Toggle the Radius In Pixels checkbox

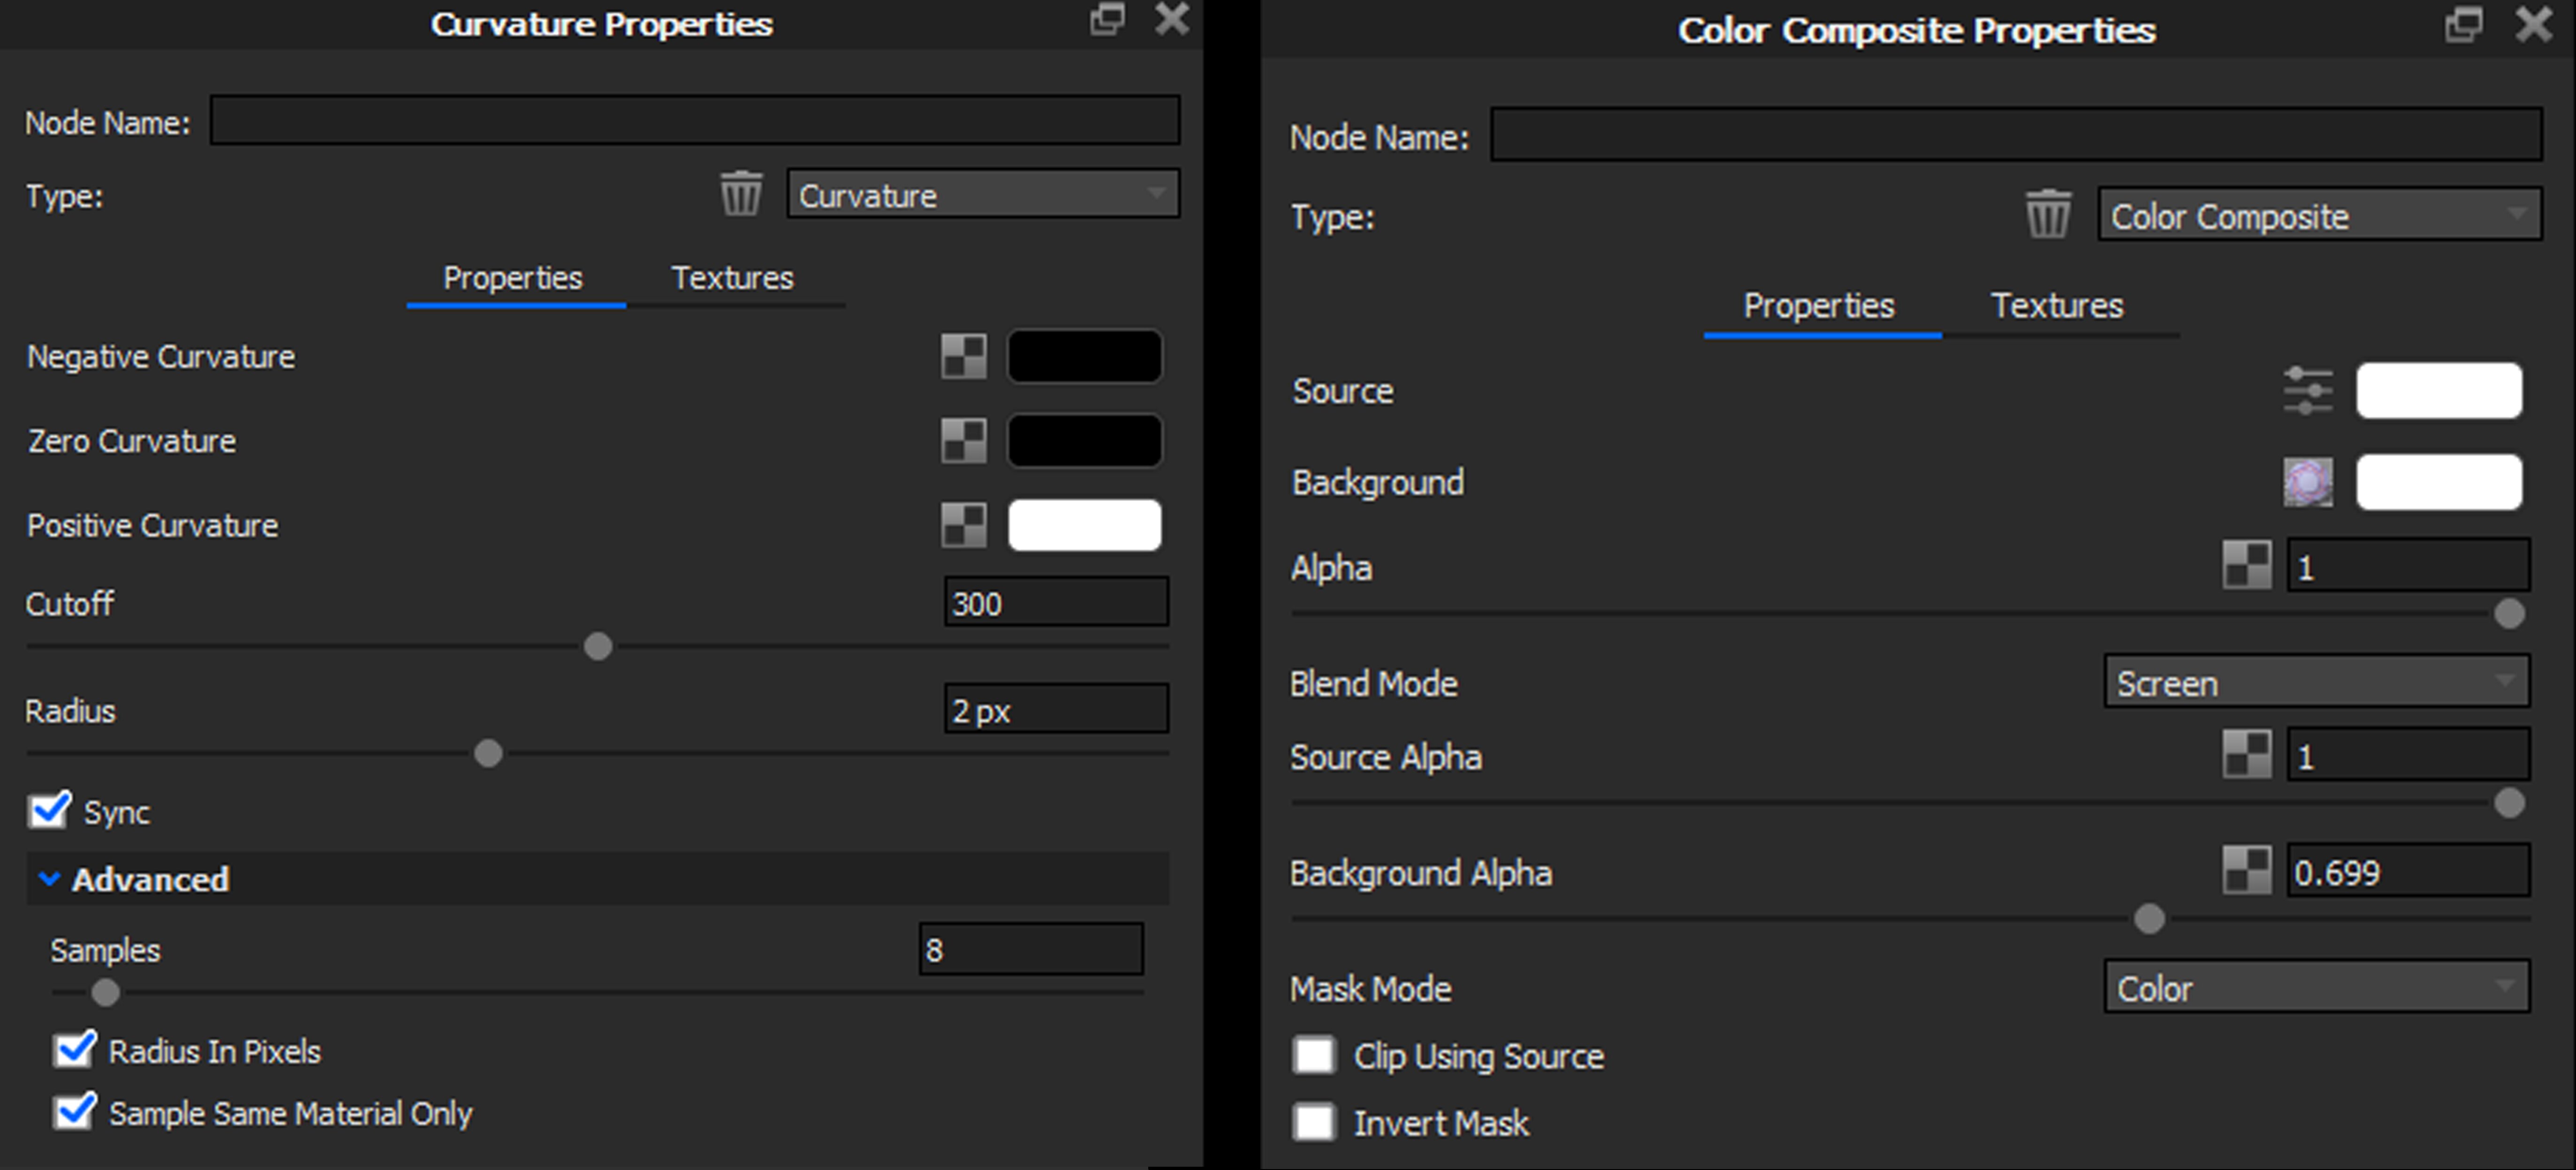click(75, 1050)
